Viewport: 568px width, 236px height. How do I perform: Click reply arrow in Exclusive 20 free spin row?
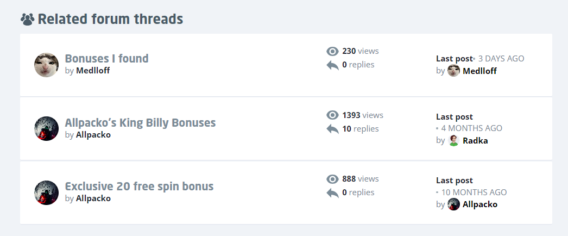coord(332,192)
